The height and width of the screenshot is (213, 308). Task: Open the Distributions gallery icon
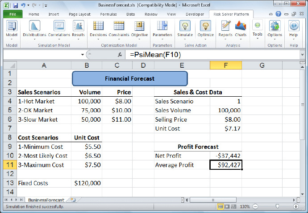[34, 26]
